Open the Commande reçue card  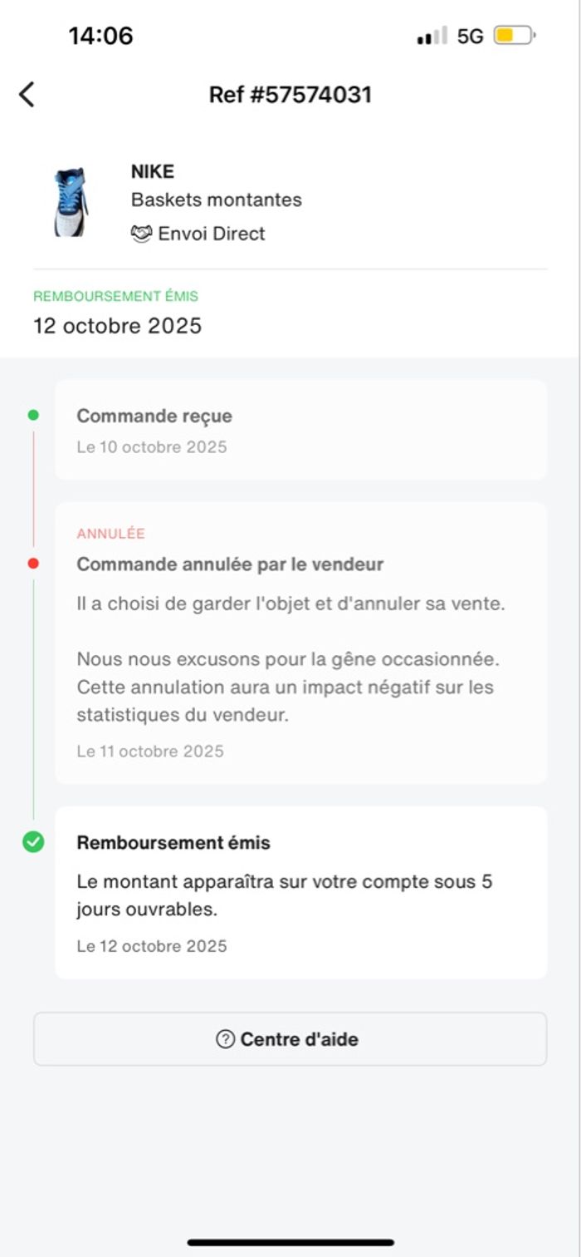point(300,430)
